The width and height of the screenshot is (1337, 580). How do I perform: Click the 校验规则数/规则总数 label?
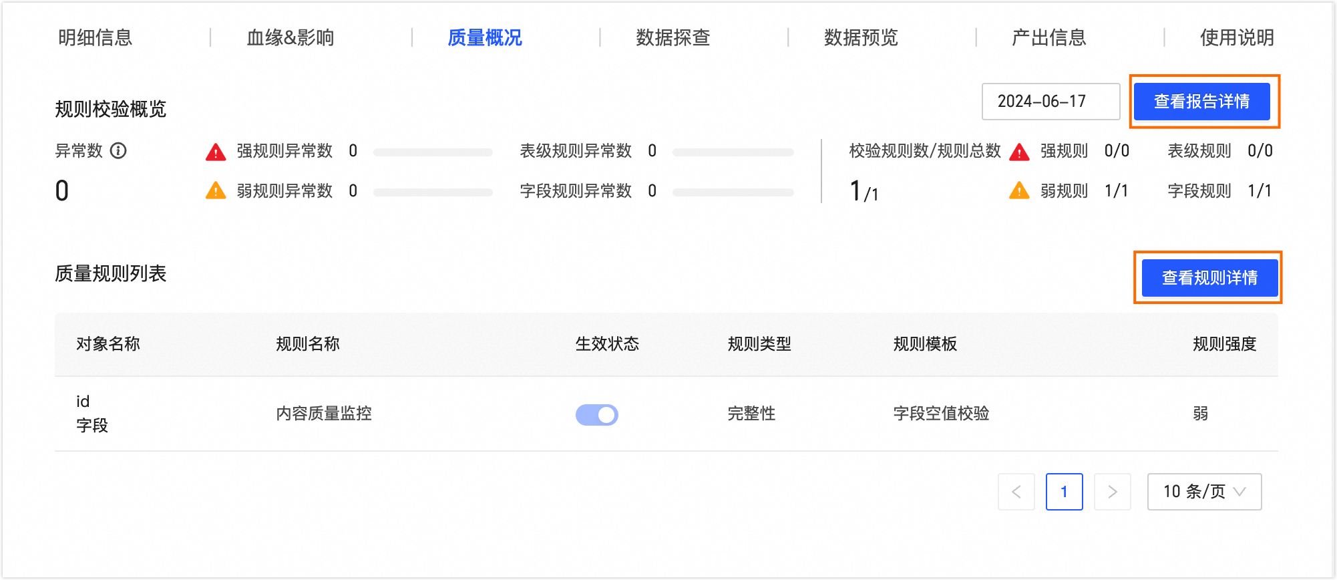(x=925, y=151)
